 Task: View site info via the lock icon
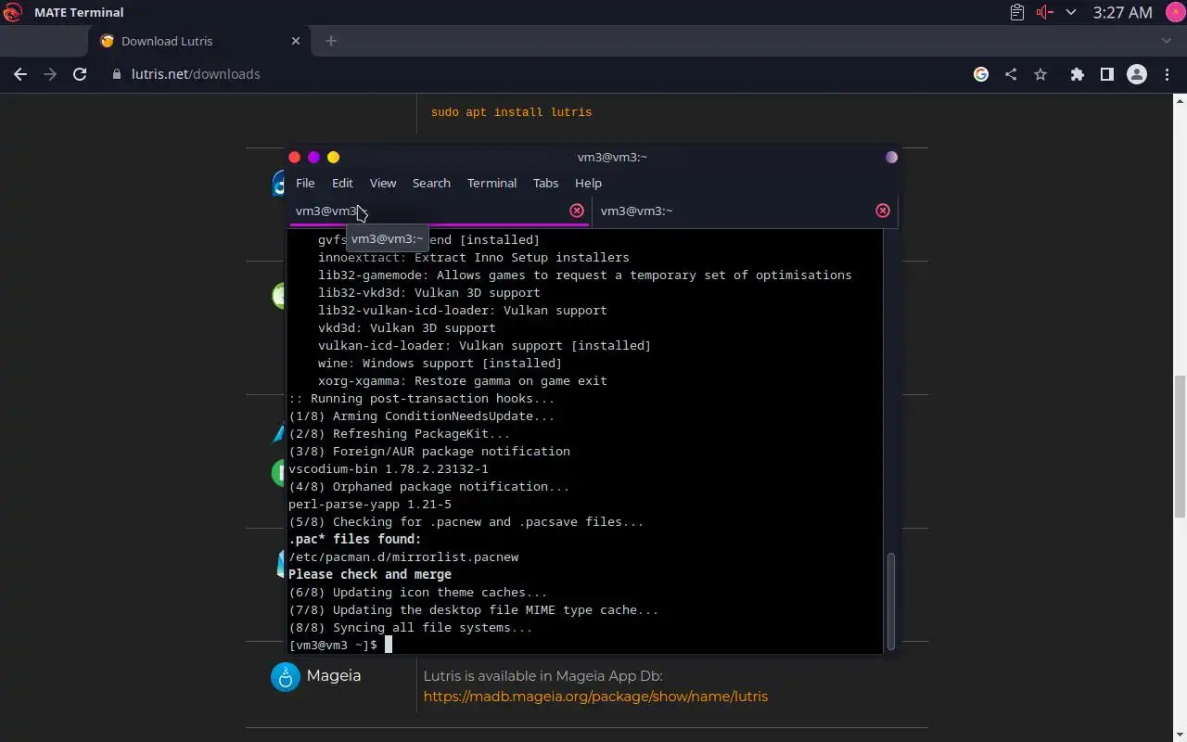[117, 74]
